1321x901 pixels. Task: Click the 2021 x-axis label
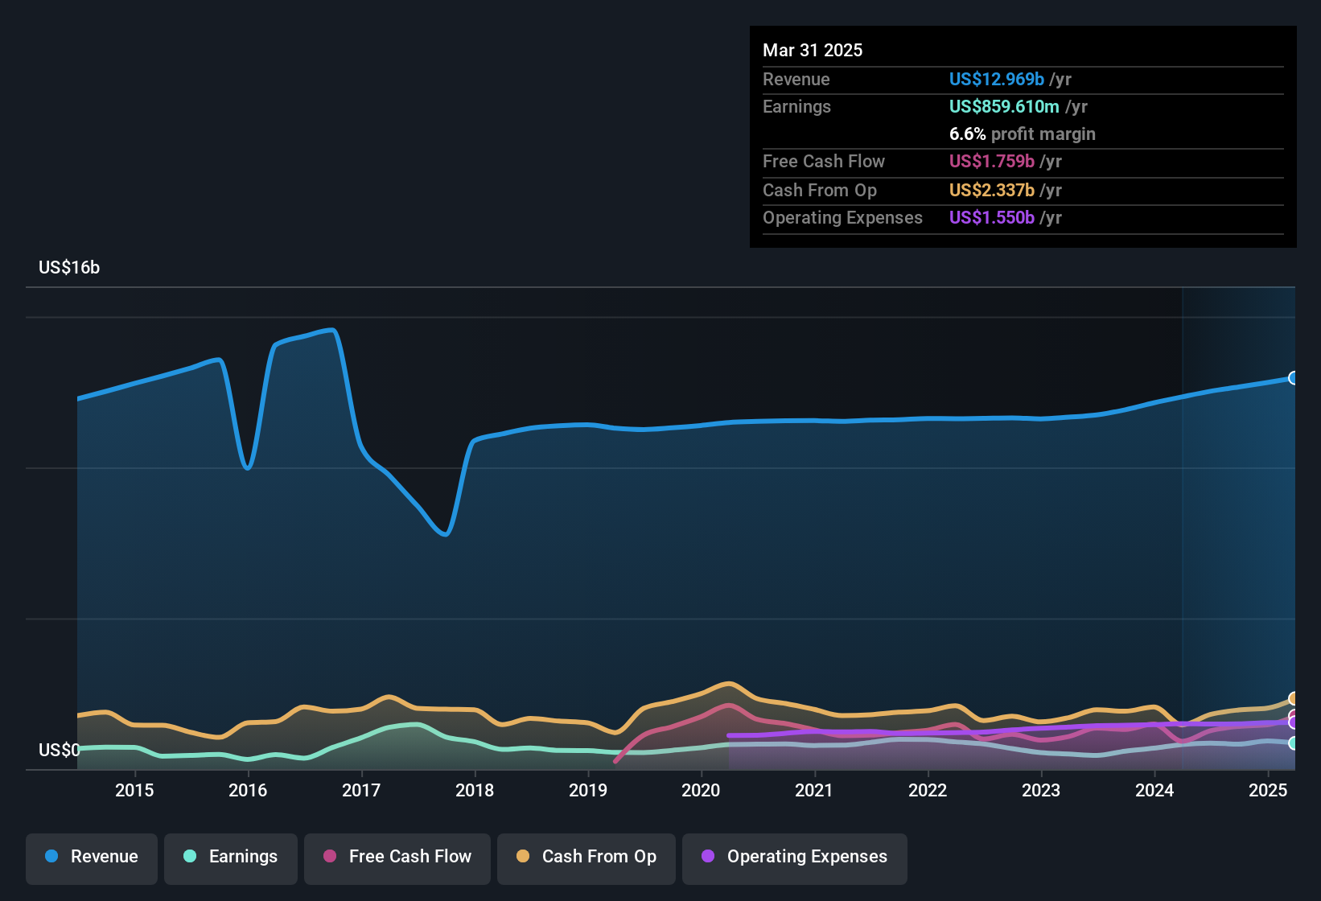click(814, 790)
